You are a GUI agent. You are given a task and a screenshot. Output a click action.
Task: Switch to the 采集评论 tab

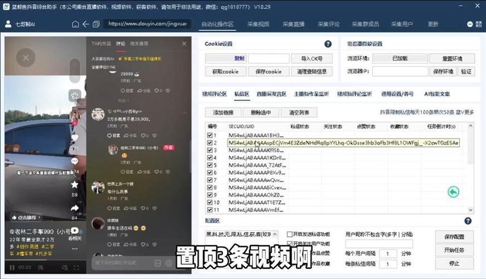coord(328,24)
